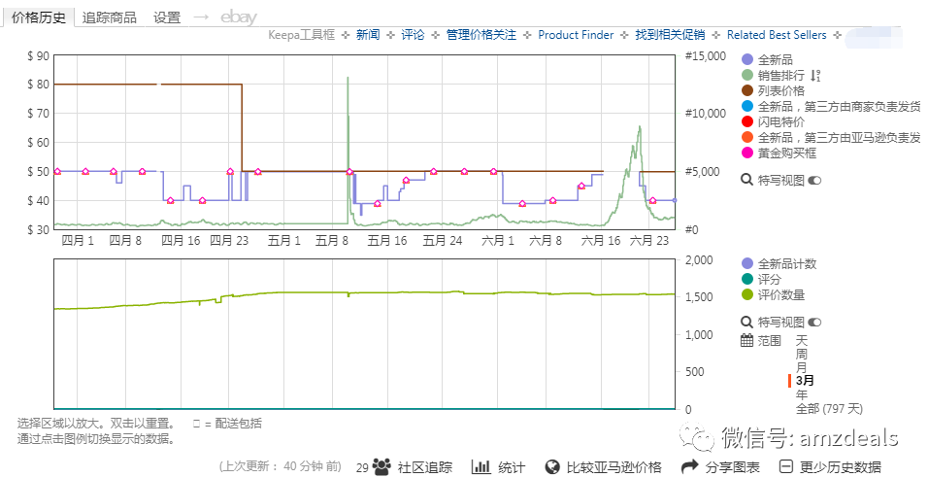Open 管理价格关注 link
The height and width of the screenshot is (478, 928).
pos(481,35)
